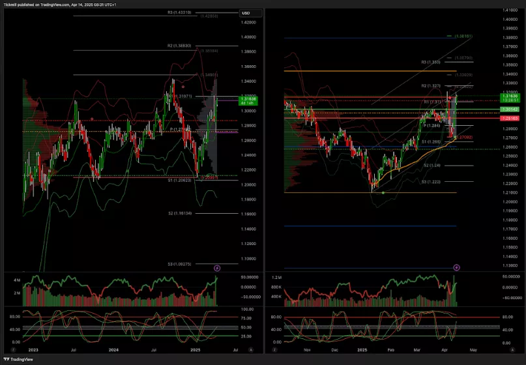
Task: Open timezone 'Z' icon on right chart
Action: (x=275, y=349)
